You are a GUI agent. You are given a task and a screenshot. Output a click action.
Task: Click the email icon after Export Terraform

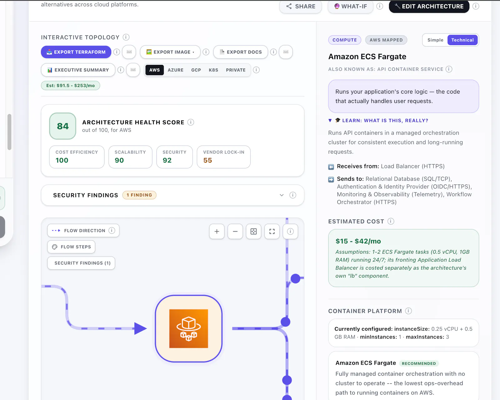(129, 52)
